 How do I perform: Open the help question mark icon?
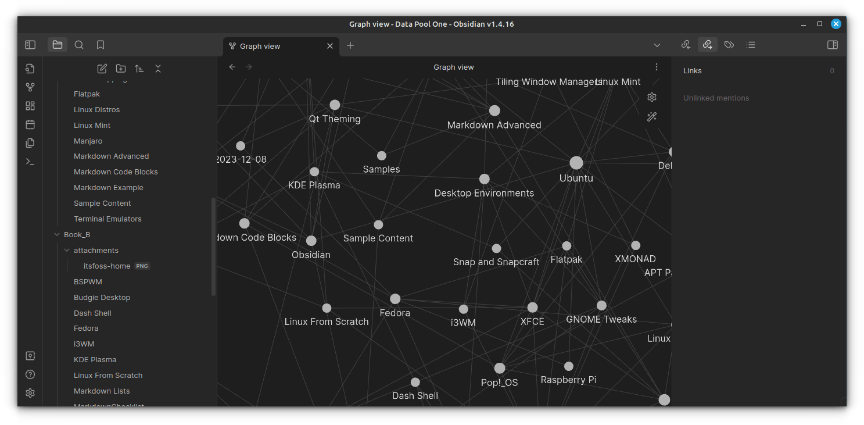coord(30,374)
